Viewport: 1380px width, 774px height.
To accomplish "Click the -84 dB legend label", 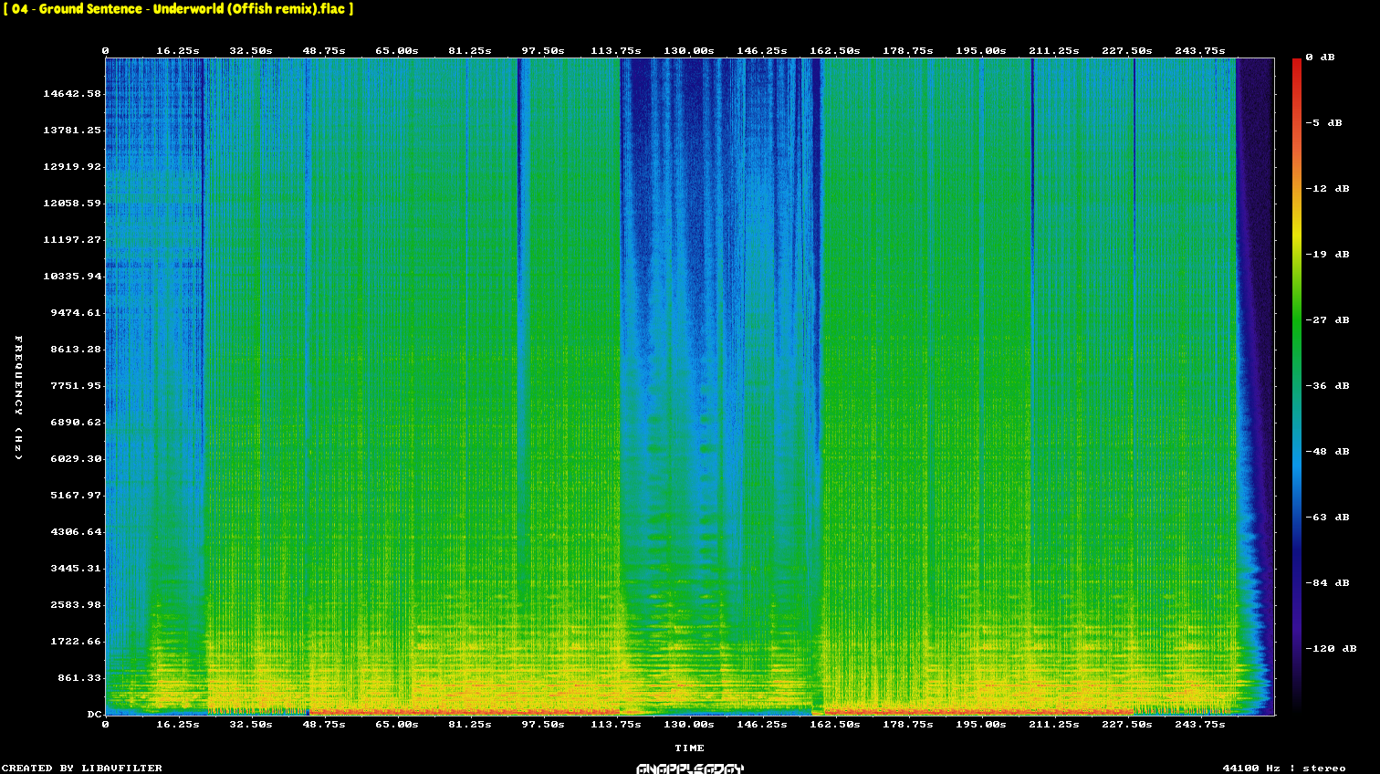I will point(1327,583).
